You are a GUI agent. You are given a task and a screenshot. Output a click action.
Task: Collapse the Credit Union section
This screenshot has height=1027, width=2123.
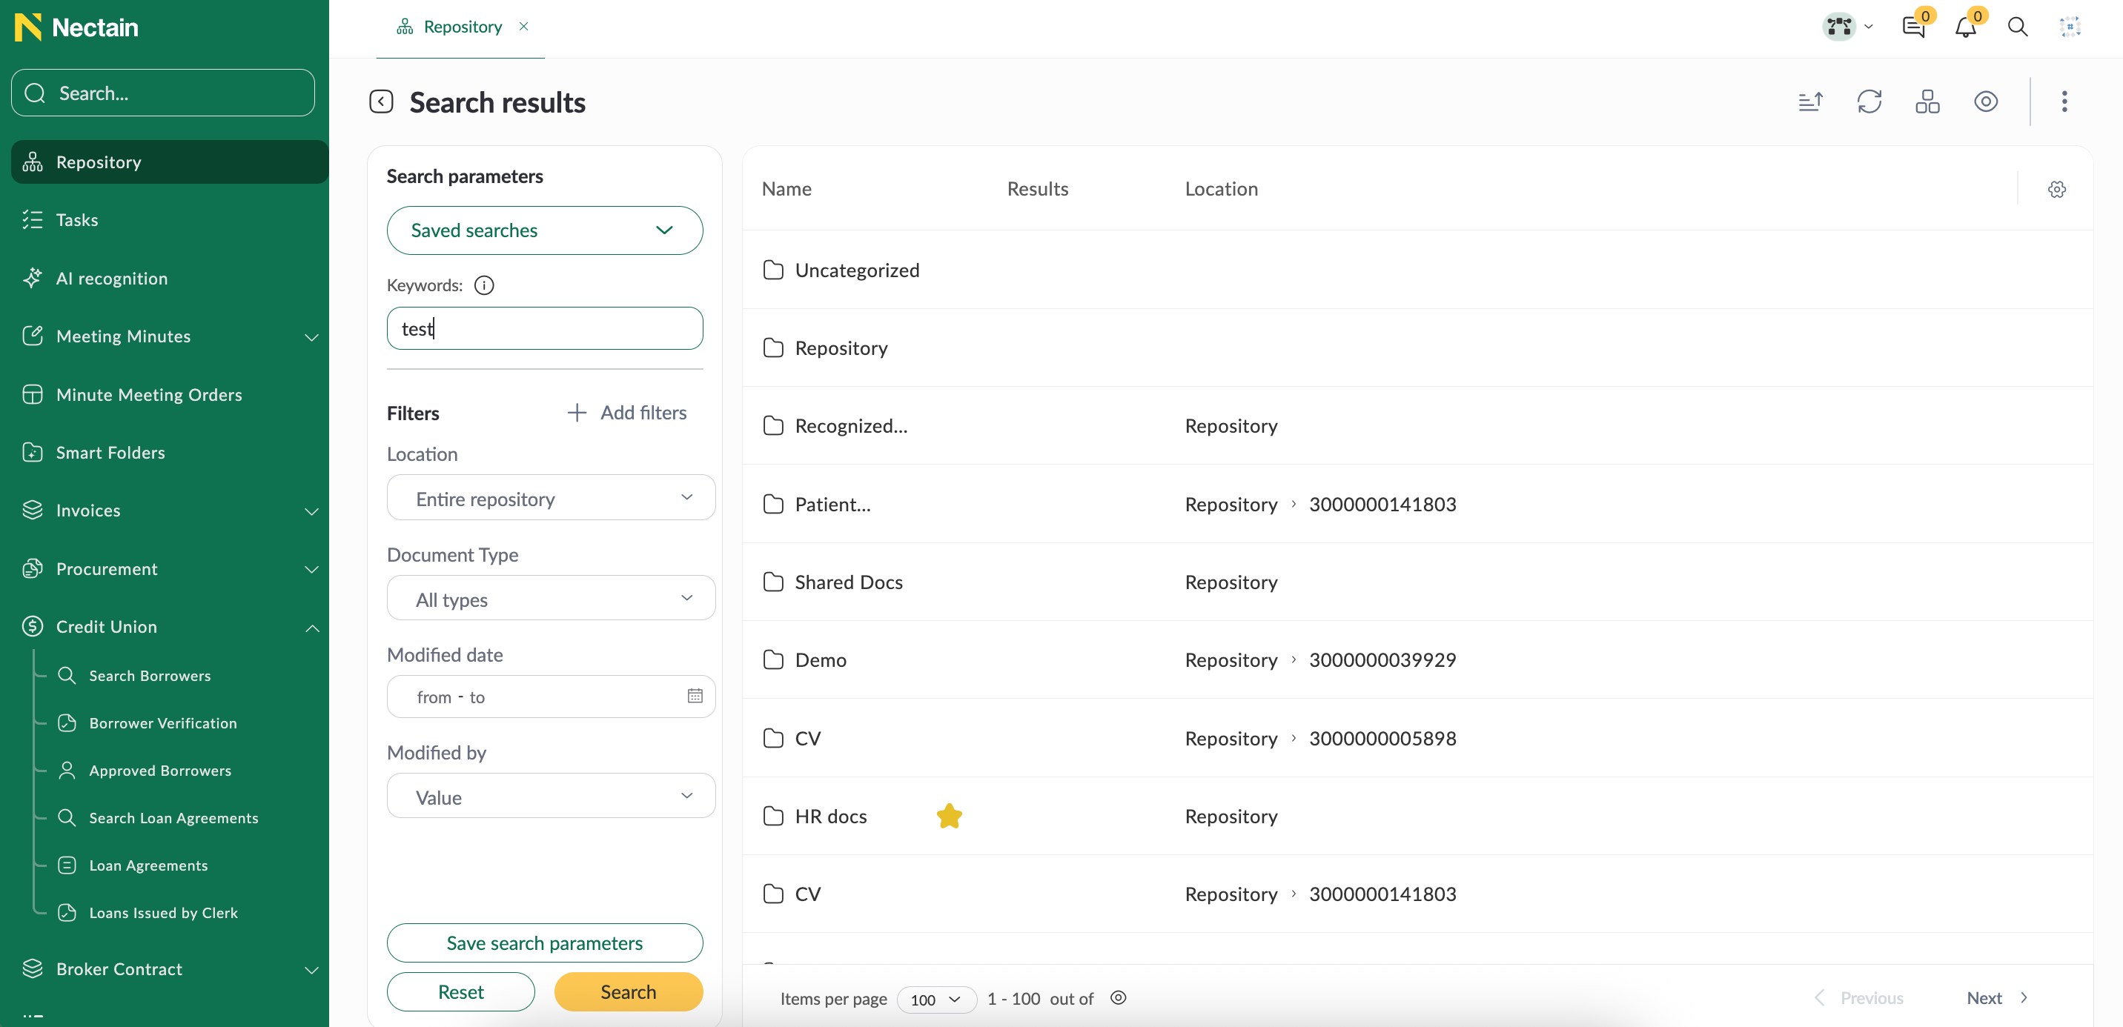[311, 628]
